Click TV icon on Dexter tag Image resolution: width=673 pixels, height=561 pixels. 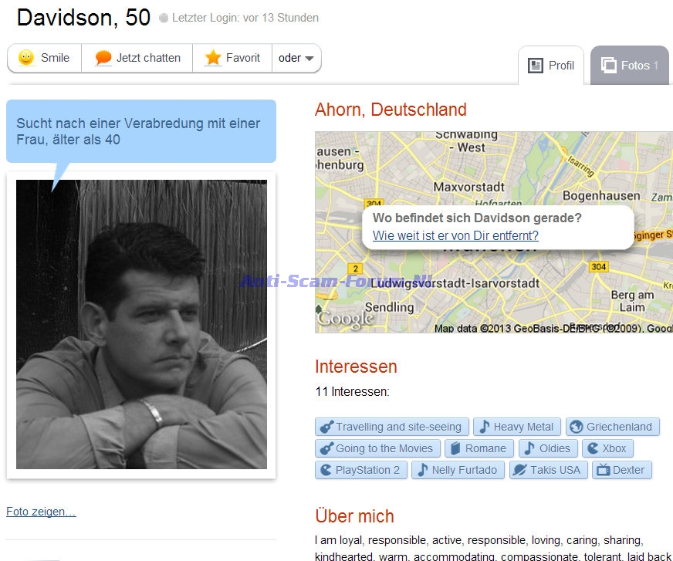603,470
